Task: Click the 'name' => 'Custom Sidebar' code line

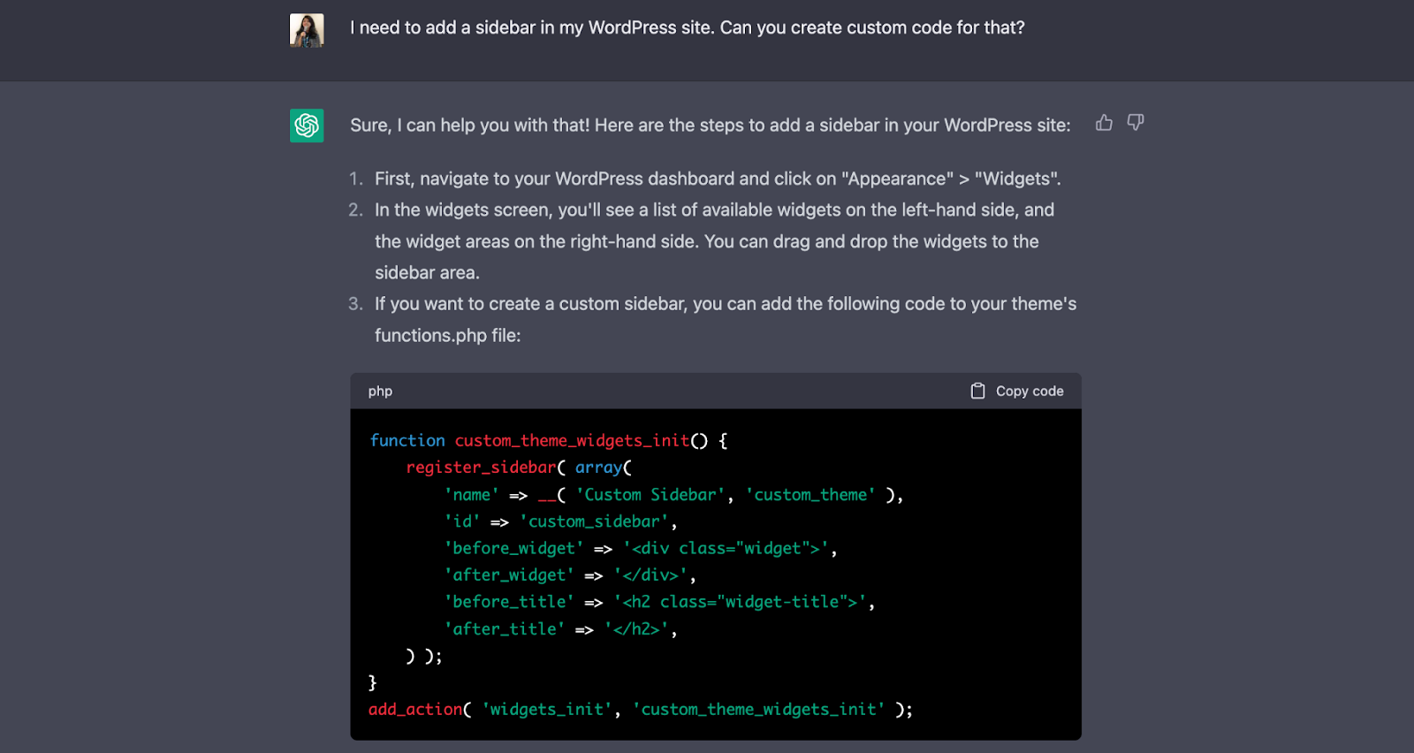Action: coord(673,495)
